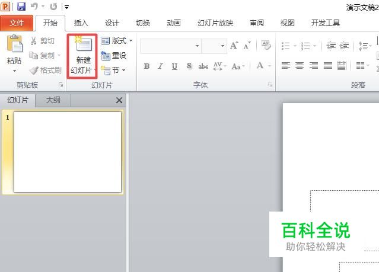
Task: Click the Reset (重设) slide icon
Action: [114, 56]
